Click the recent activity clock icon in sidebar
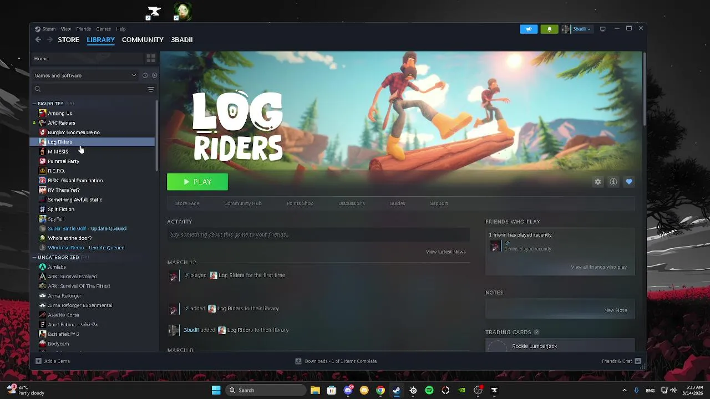Viewport: 710px width, 399px height. (145, 75)
